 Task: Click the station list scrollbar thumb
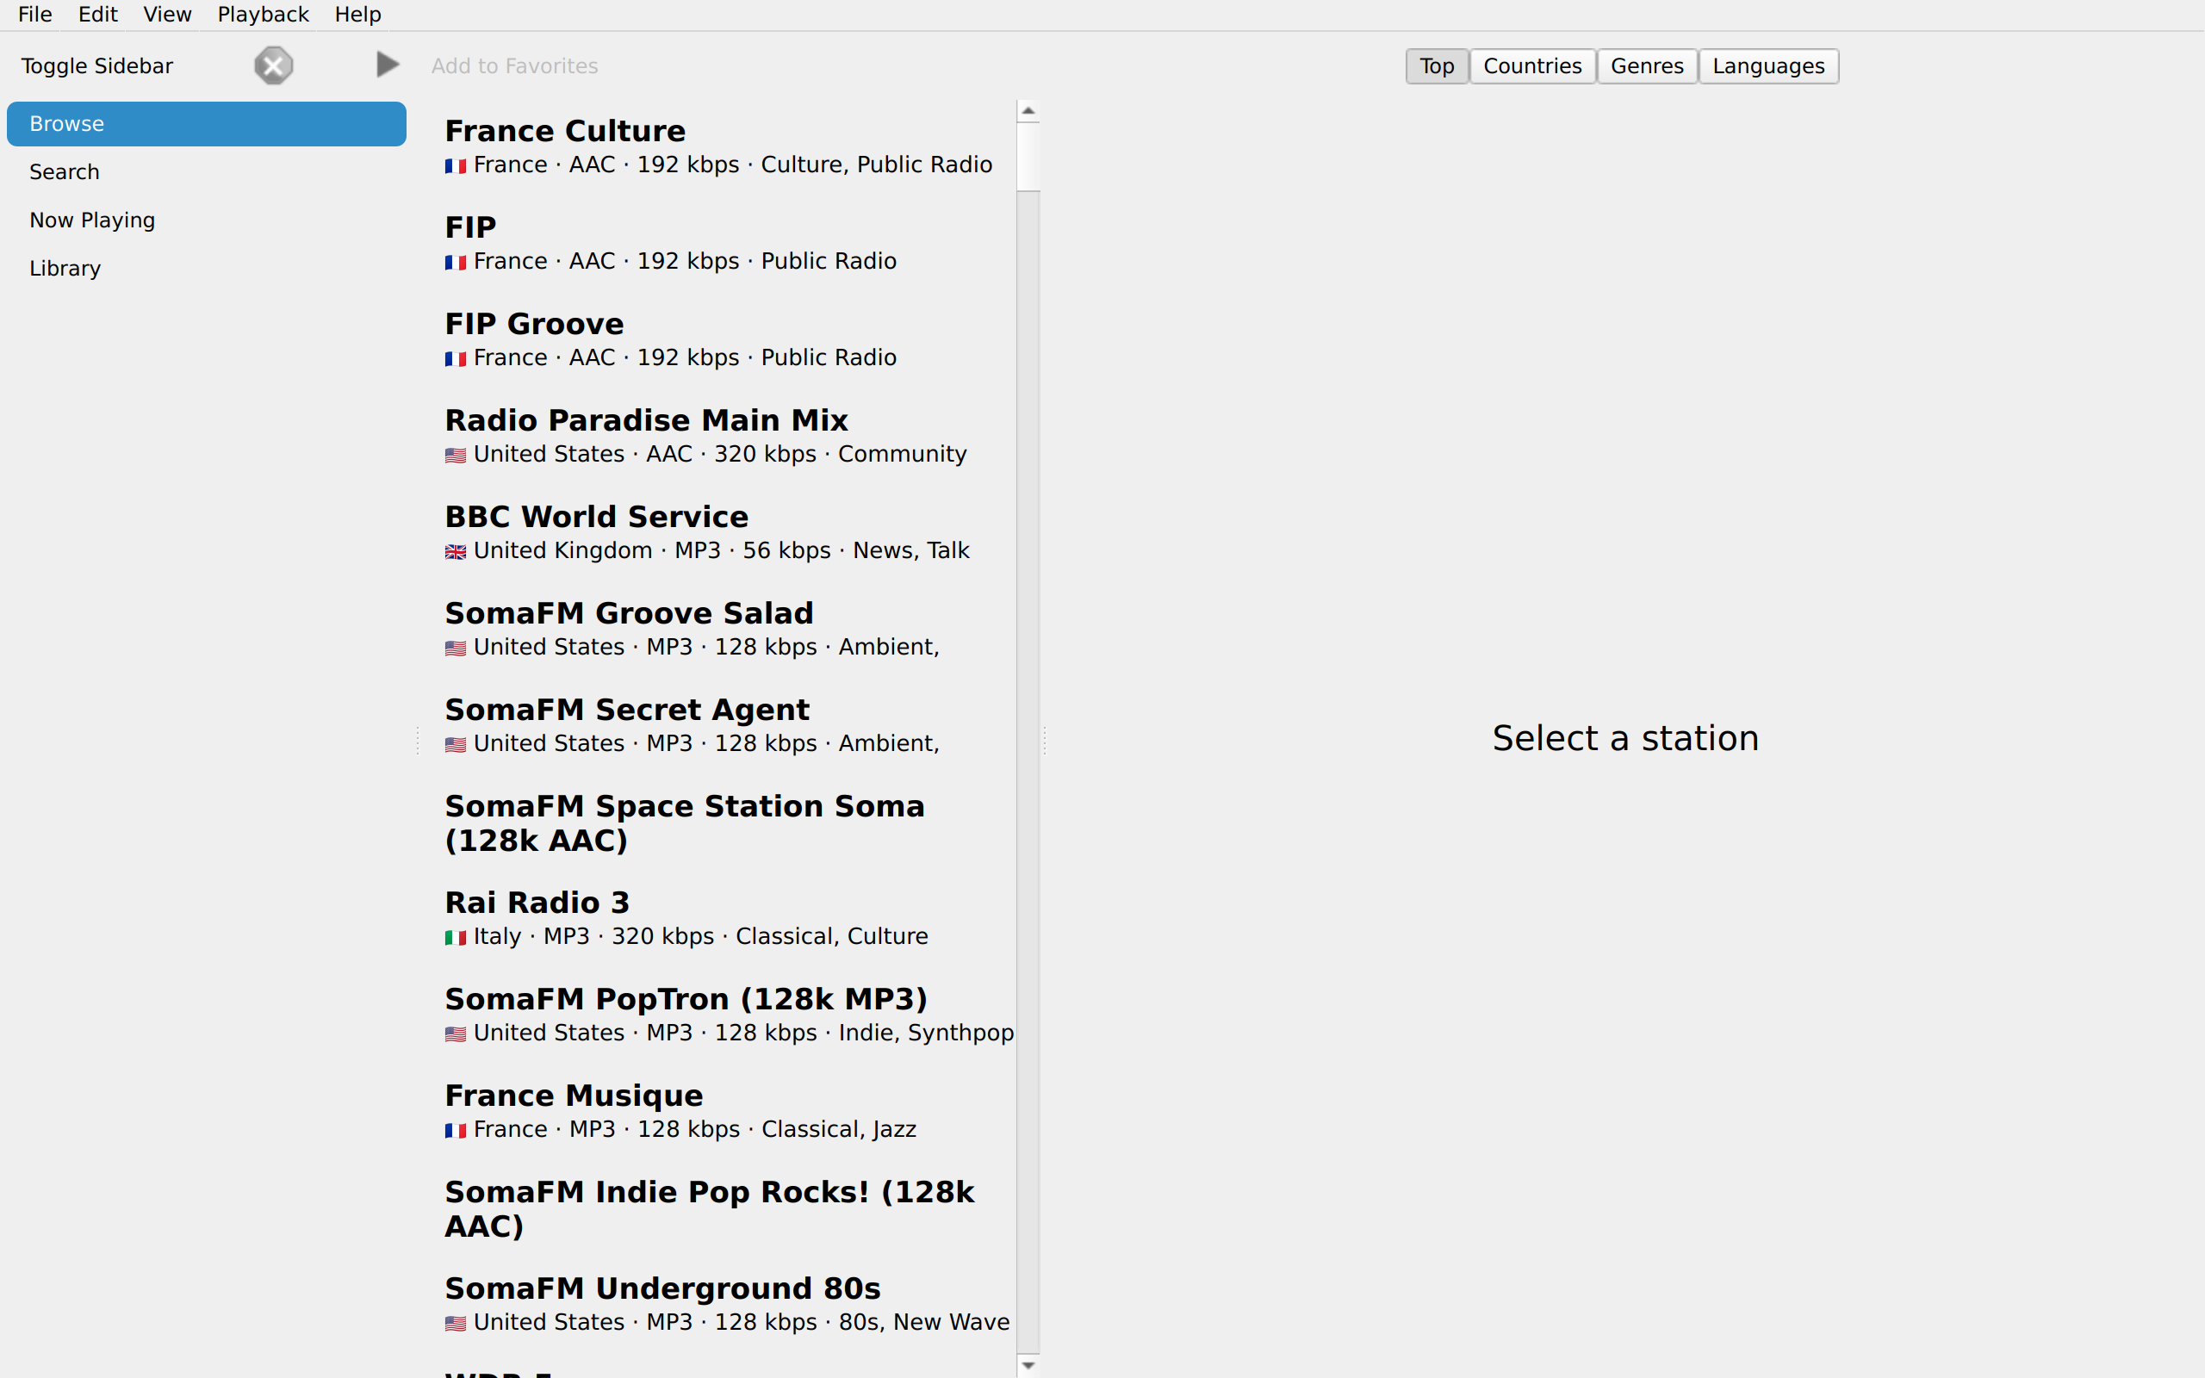[1028, 157]
